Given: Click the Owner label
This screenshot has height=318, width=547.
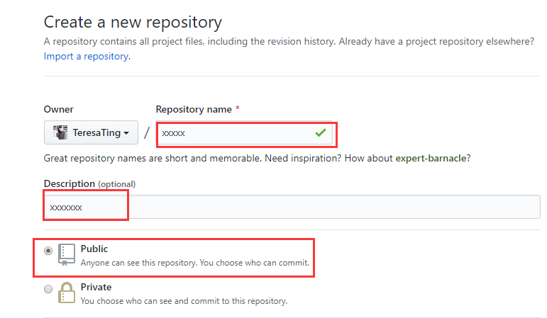Looking at the screenshot, I should (x=59, y=109).
